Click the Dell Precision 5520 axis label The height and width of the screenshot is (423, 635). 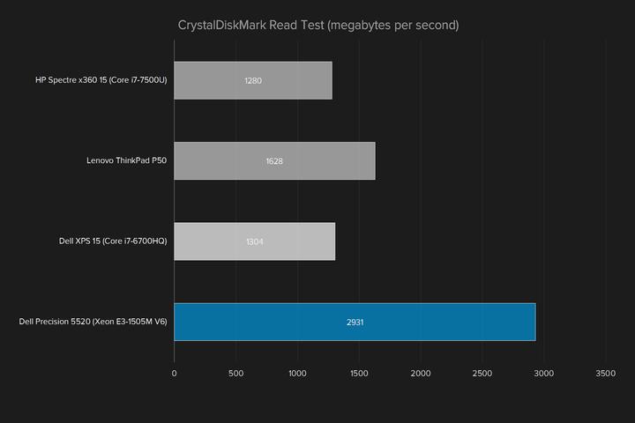(x=93, y=322)
